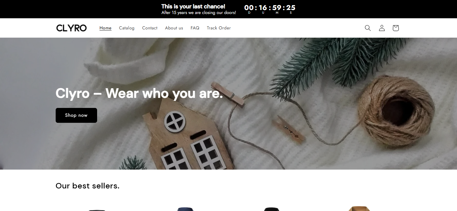Open the Catalog page
Viewport: 457px width, 211px height.
click(127, 28)
